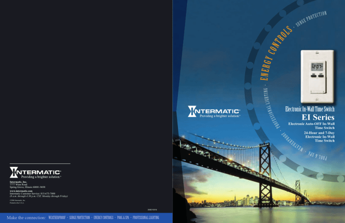
Task: Click the Intermatic logo on the dark back cover
Action: [x=35, y=172]
